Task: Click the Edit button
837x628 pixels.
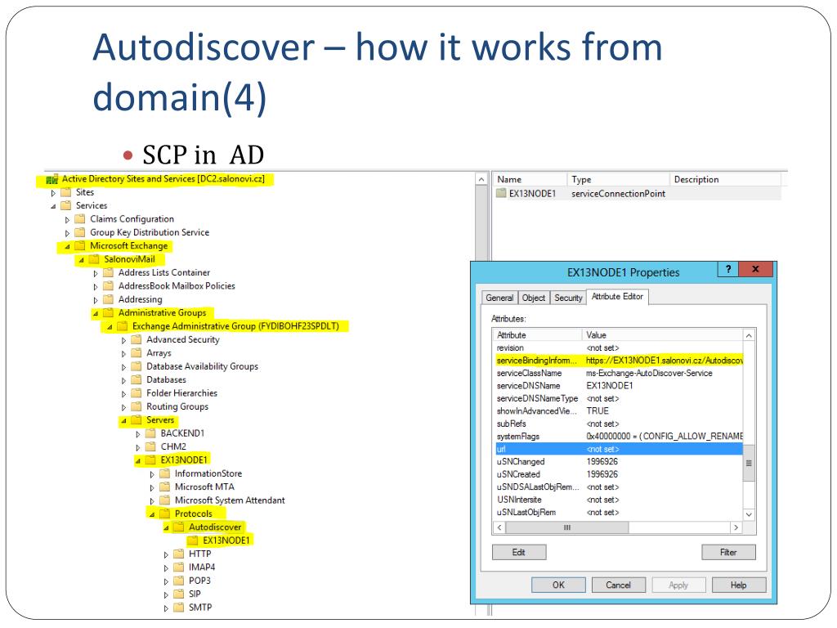Action: coord(519,552)
